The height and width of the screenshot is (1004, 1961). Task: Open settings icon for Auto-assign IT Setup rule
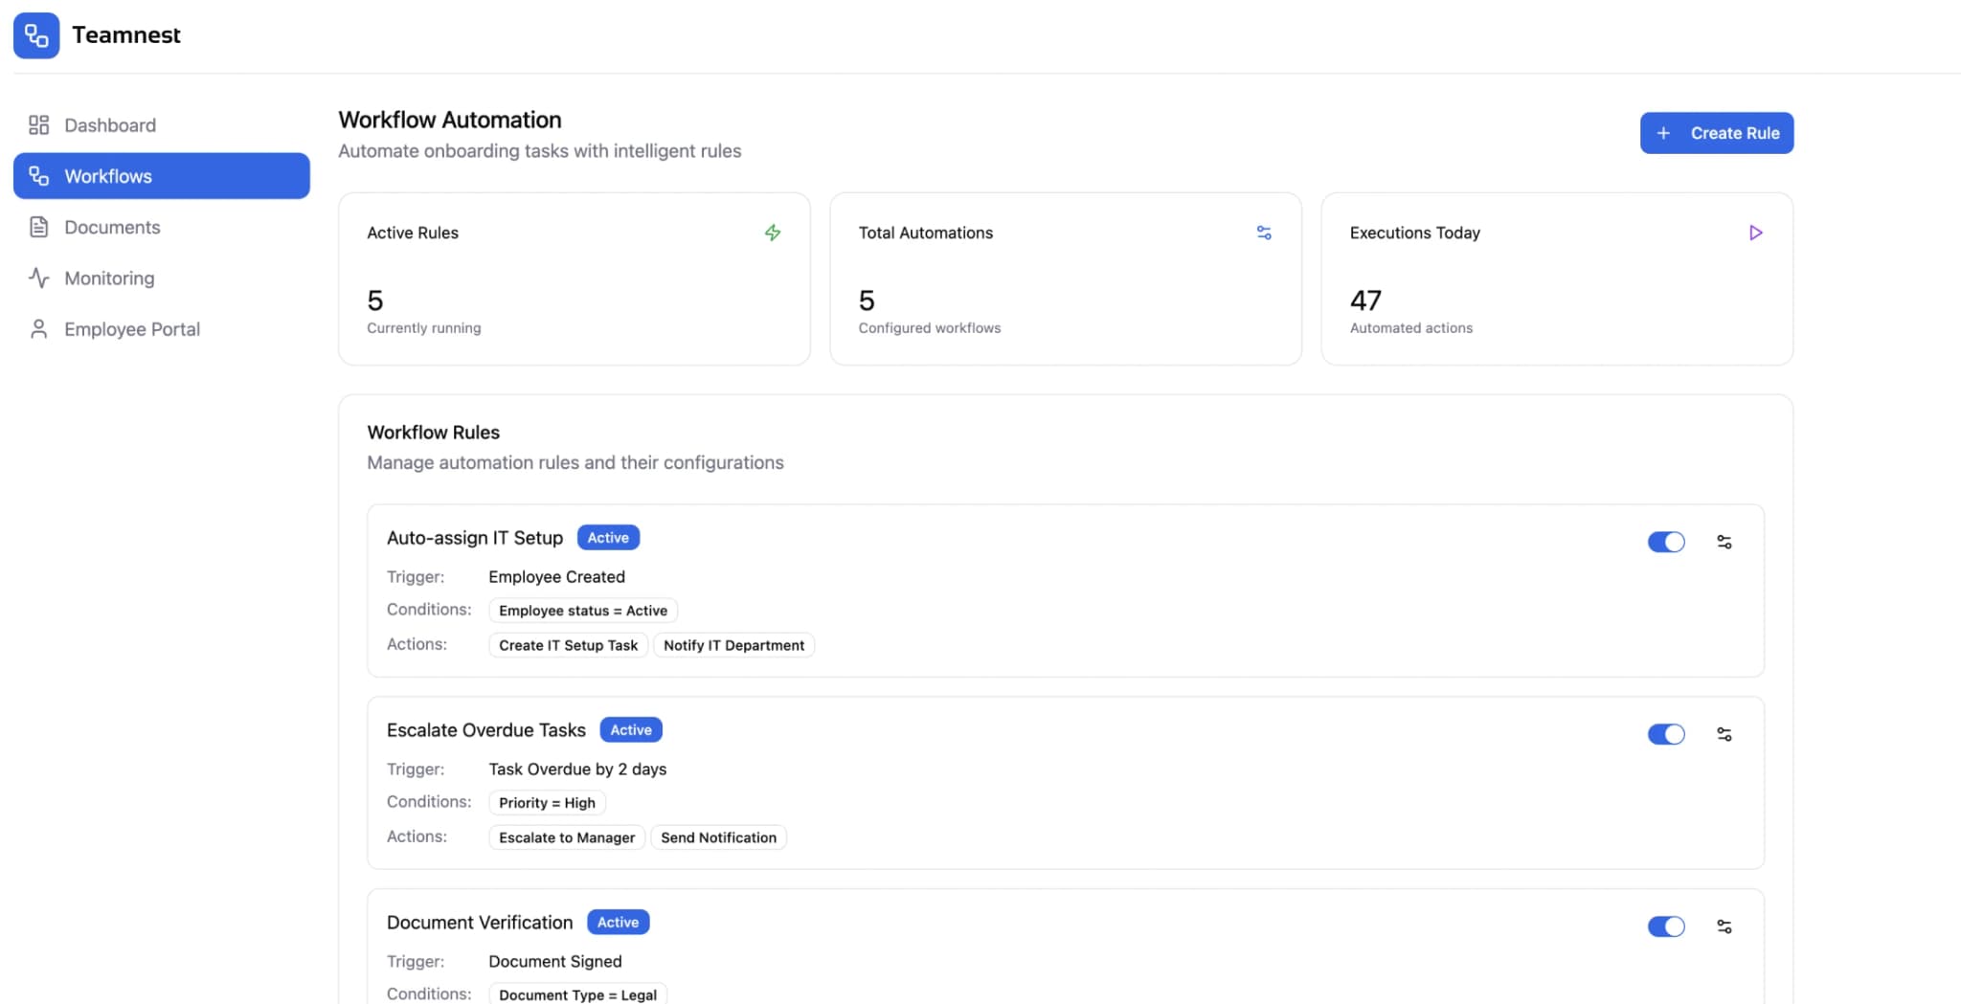[x=1724, y=542]
